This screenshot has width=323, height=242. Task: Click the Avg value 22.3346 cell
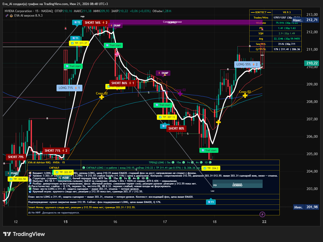(287, 39)
